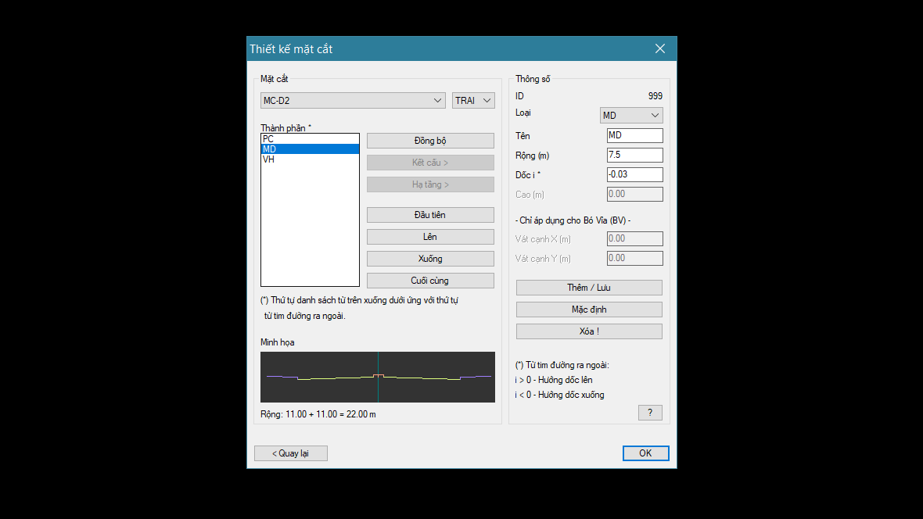Select MD in the Thành phần list
The width and height of the screenshot is (923, 519).
coord(310,149)
